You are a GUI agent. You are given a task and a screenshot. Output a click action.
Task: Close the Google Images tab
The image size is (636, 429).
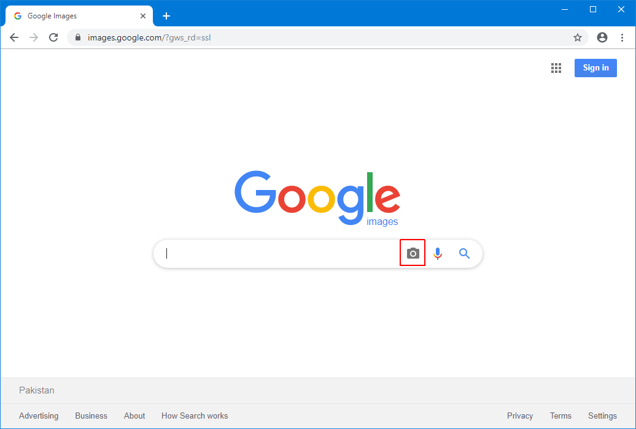pos(143,16)
